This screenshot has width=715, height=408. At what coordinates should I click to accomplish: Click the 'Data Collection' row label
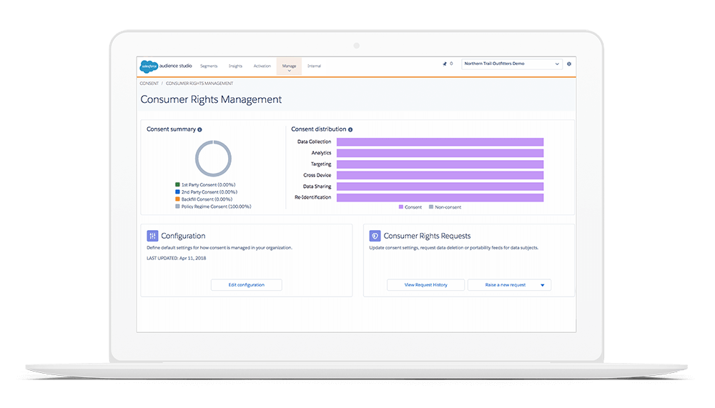[314, 141]
